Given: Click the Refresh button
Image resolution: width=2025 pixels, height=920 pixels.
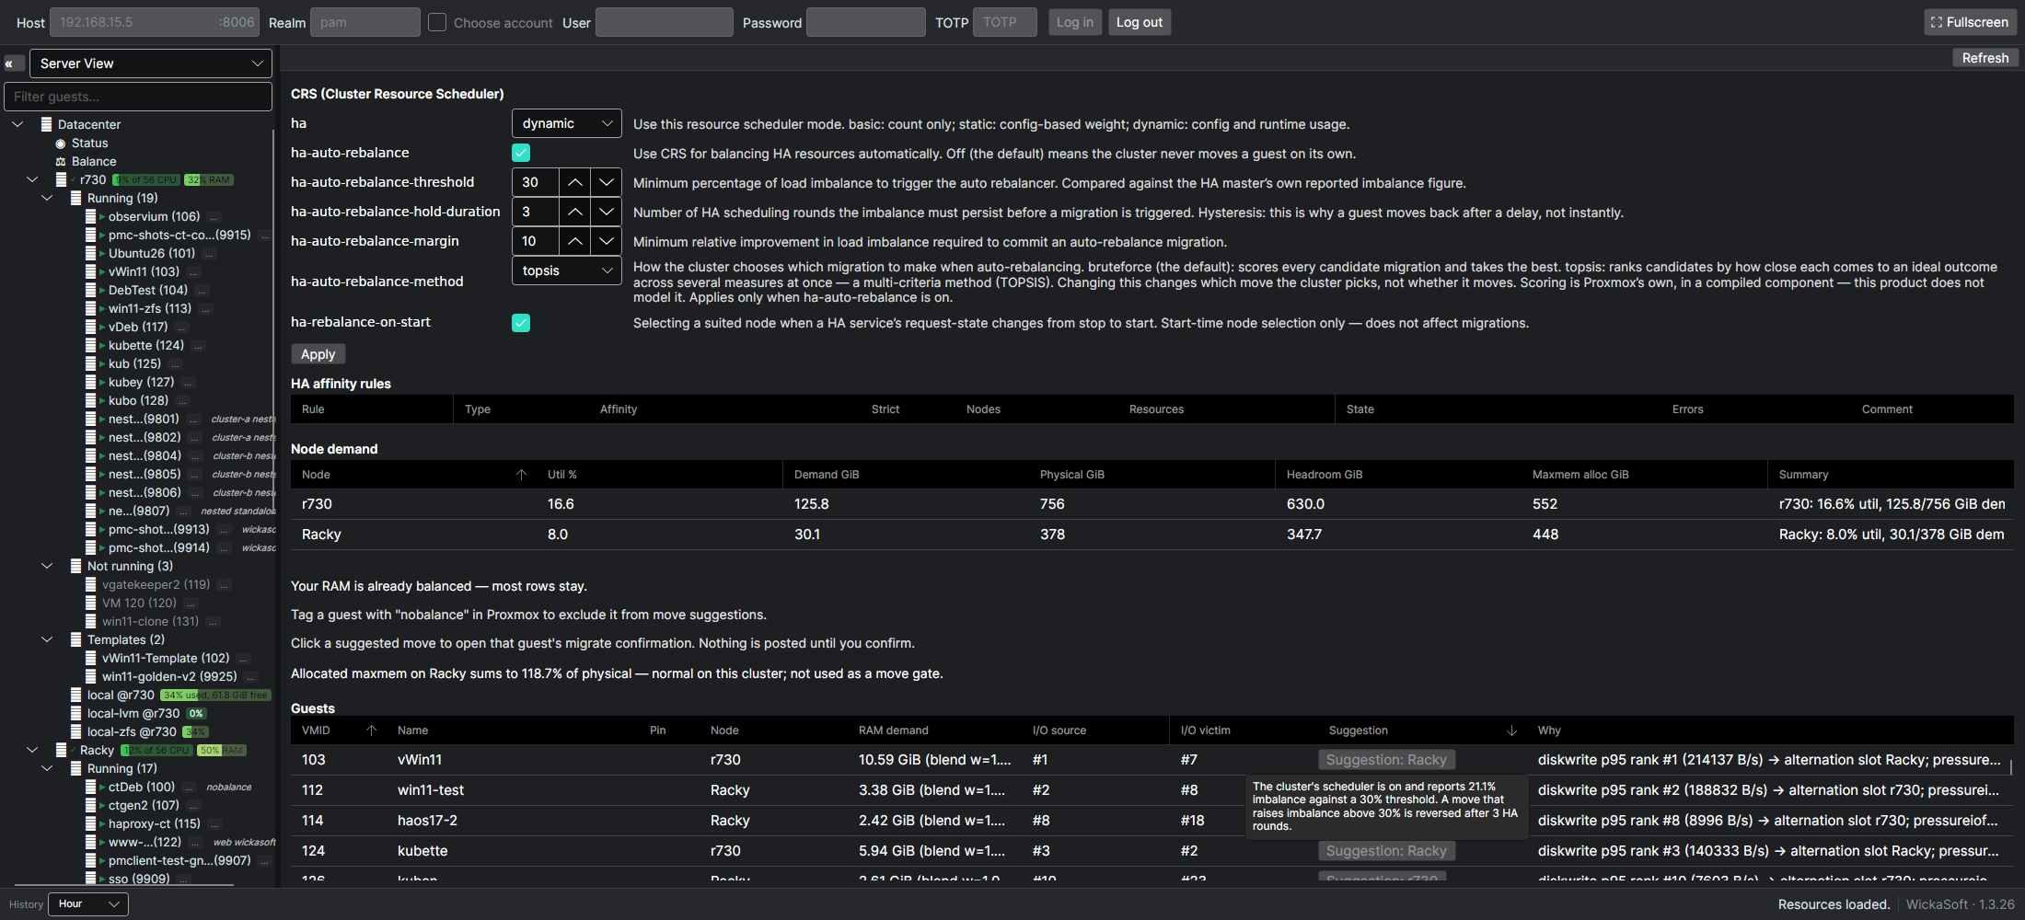Looking at the screenshot, I should pos(1985,58).
